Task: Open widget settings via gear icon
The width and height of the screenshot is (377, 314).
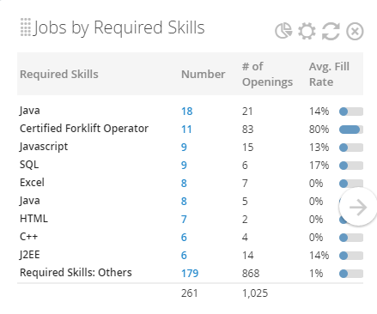Action: (307, 31)
